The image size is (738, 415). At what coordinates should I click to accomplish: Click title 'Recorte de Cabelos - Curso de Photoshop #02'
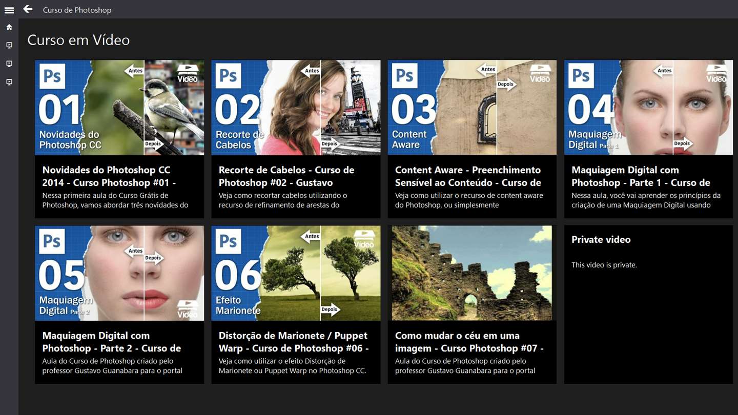tap(286, 176)
